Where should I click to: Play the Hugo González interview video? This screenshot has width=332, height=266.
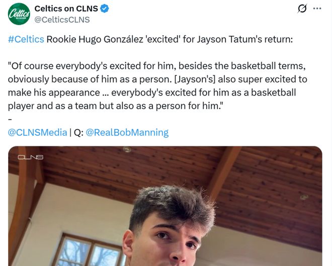tap(165, 211)
